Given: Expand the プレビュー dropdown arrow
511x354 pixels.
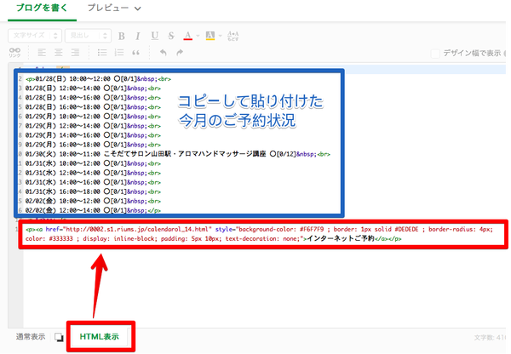Looking at the screenshot, I should (137, 9).
